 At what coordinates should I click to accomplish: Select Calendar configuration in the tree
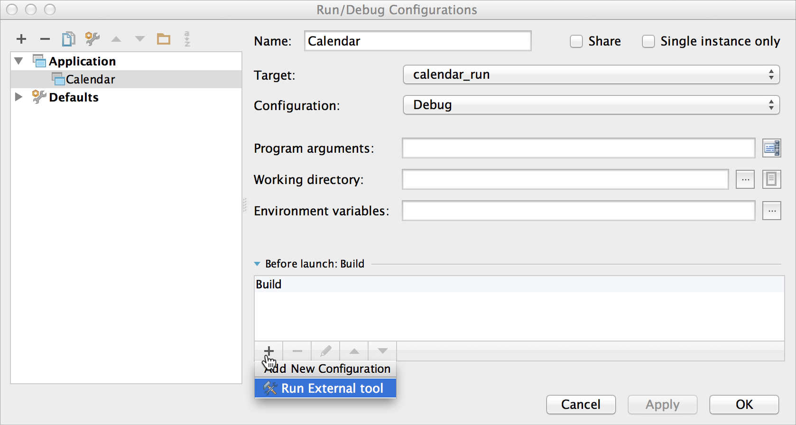[x=90, y=79]
